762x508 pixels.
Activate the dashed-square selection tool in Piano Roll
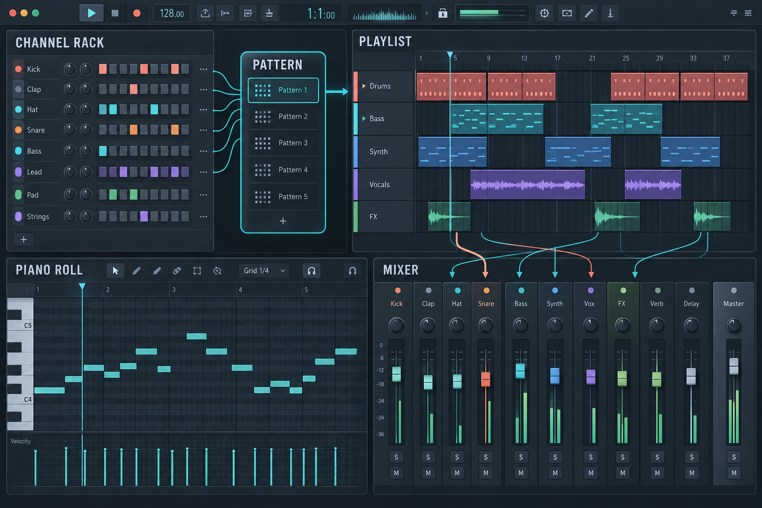(x=197, y=271)
